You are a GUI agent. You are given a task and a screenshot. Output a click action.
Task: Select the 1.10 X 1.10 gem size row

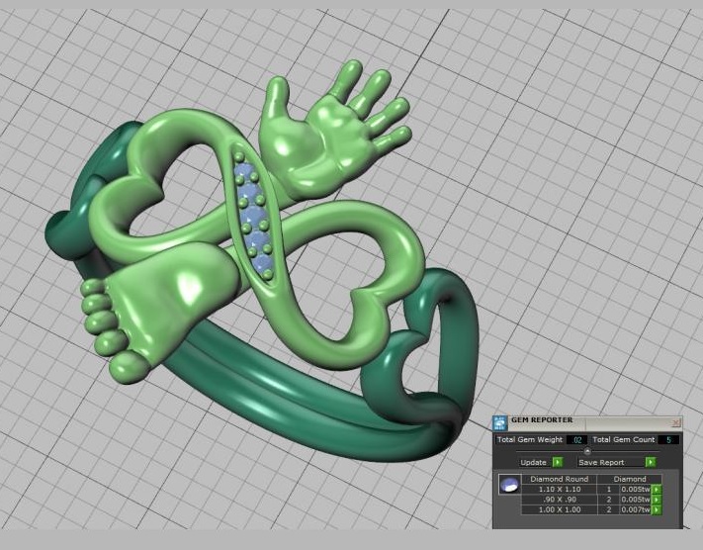[x=559, y=489]
